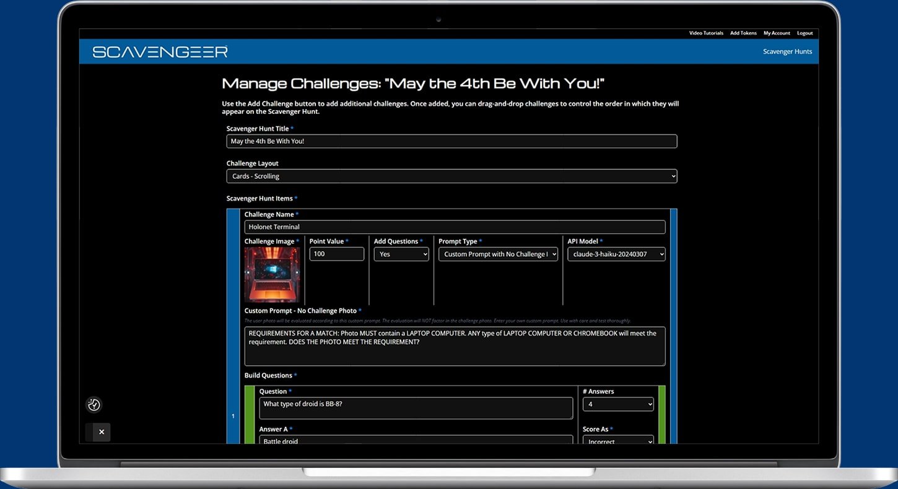Navigate to Scavenger Hunts in the header
Image resolution: width=898 pixels, height=489 pixels.
[x=787, y=51]
